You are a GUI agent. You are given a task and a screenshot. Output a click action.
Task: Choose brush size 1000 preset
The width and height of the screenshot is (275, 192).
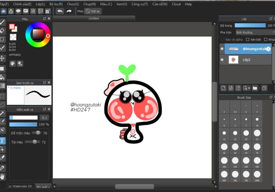pos(257,176)
